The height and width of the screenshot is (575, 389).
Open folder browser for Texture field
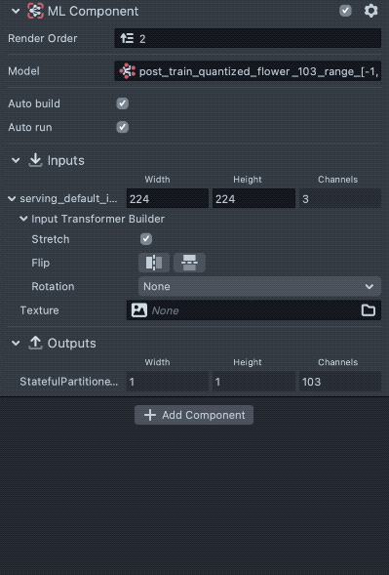coord(369,310)
